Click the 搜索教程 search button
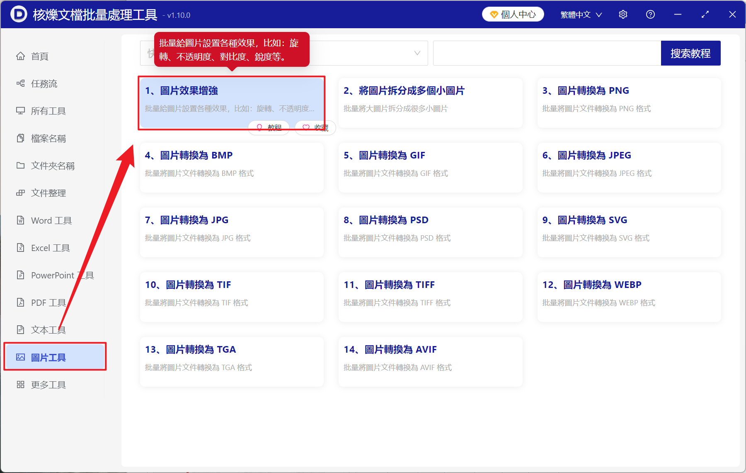The width and height of the screenshot is (746, 473). [690, 53]
